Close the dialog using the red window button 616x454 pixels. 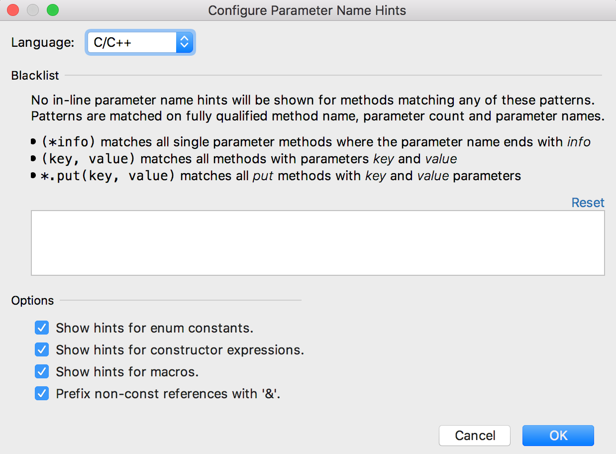13,10
